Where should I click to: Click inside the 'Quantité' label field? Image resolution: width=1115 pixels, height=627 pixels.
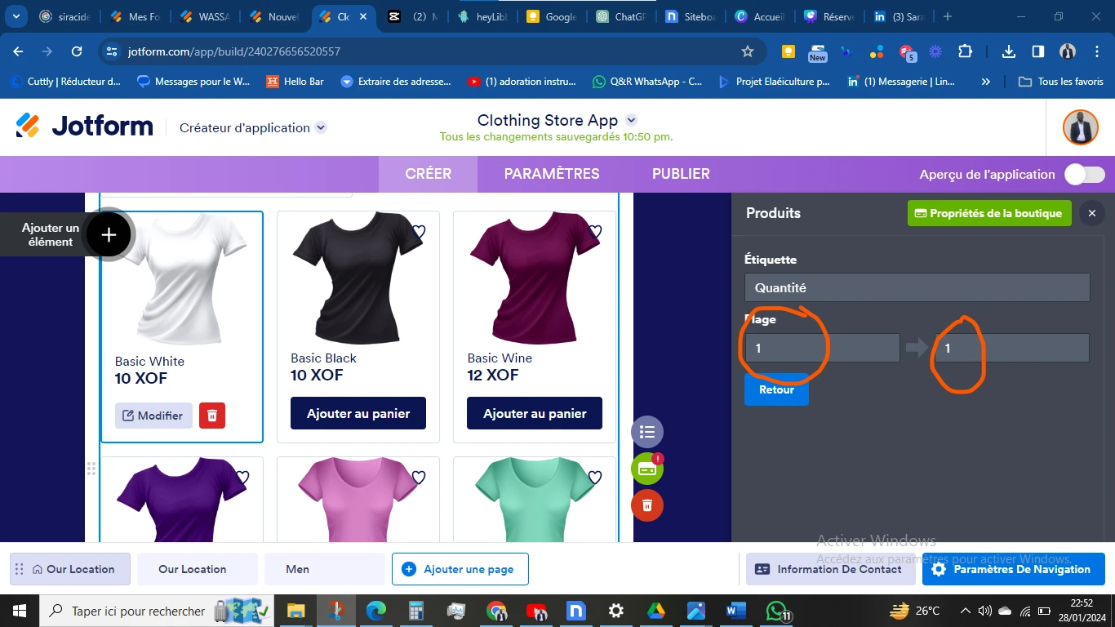click(917, 287)
